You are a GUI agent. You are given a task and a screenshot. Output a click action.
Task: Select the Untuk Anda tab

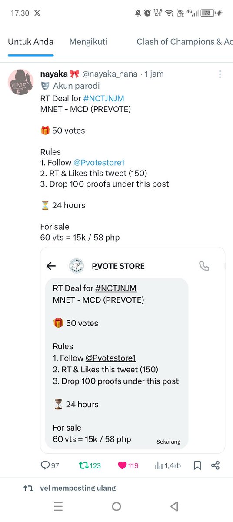click(30, 42)
